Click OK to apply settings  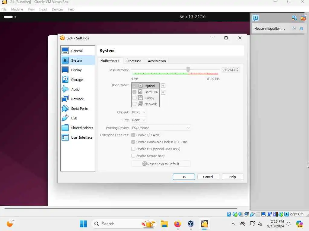tap(184, 177)
